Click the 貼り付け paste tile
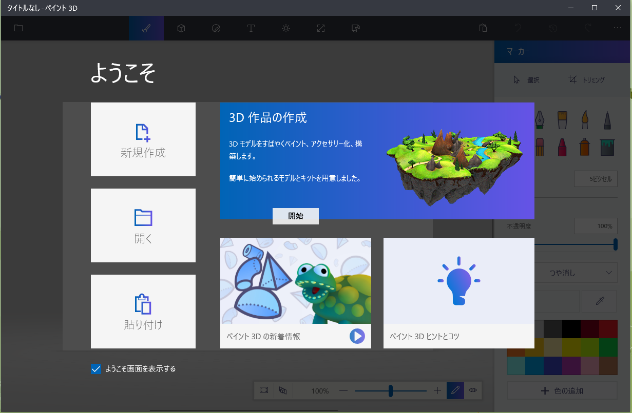 click(x=143, y=312)
